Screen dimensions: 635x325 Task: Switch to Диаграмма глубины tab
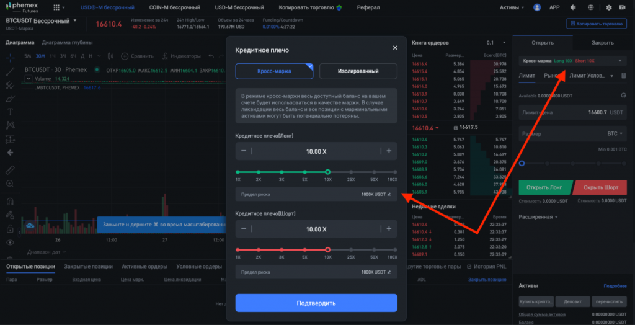pyautogui.click(x=67, y=43)
